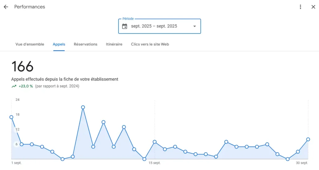Image resolution: width=319 pixels, height=170 pixels.
Task: Click the first data point on 1 sept.
Action: [x=12, y=117]
